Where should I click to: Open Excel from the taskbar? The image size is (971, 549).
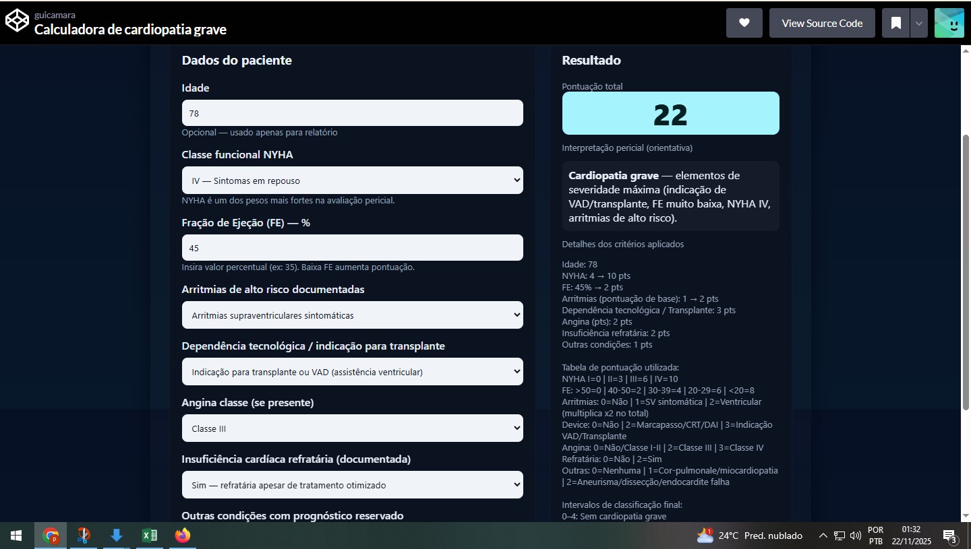pos(149,536)
